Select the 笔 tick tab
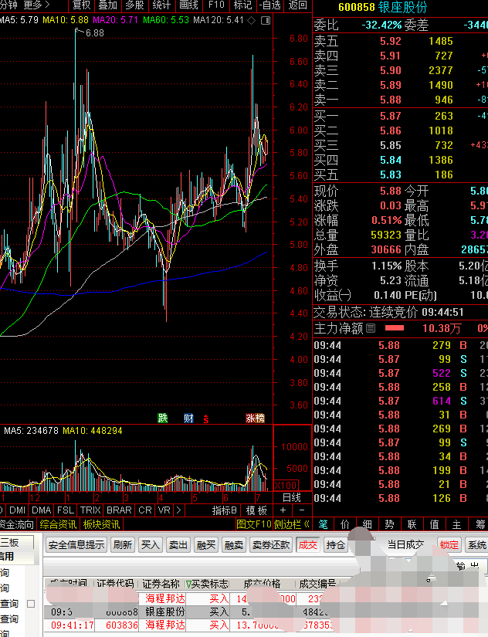The image size is (488, 637). (x=323, y=524)
